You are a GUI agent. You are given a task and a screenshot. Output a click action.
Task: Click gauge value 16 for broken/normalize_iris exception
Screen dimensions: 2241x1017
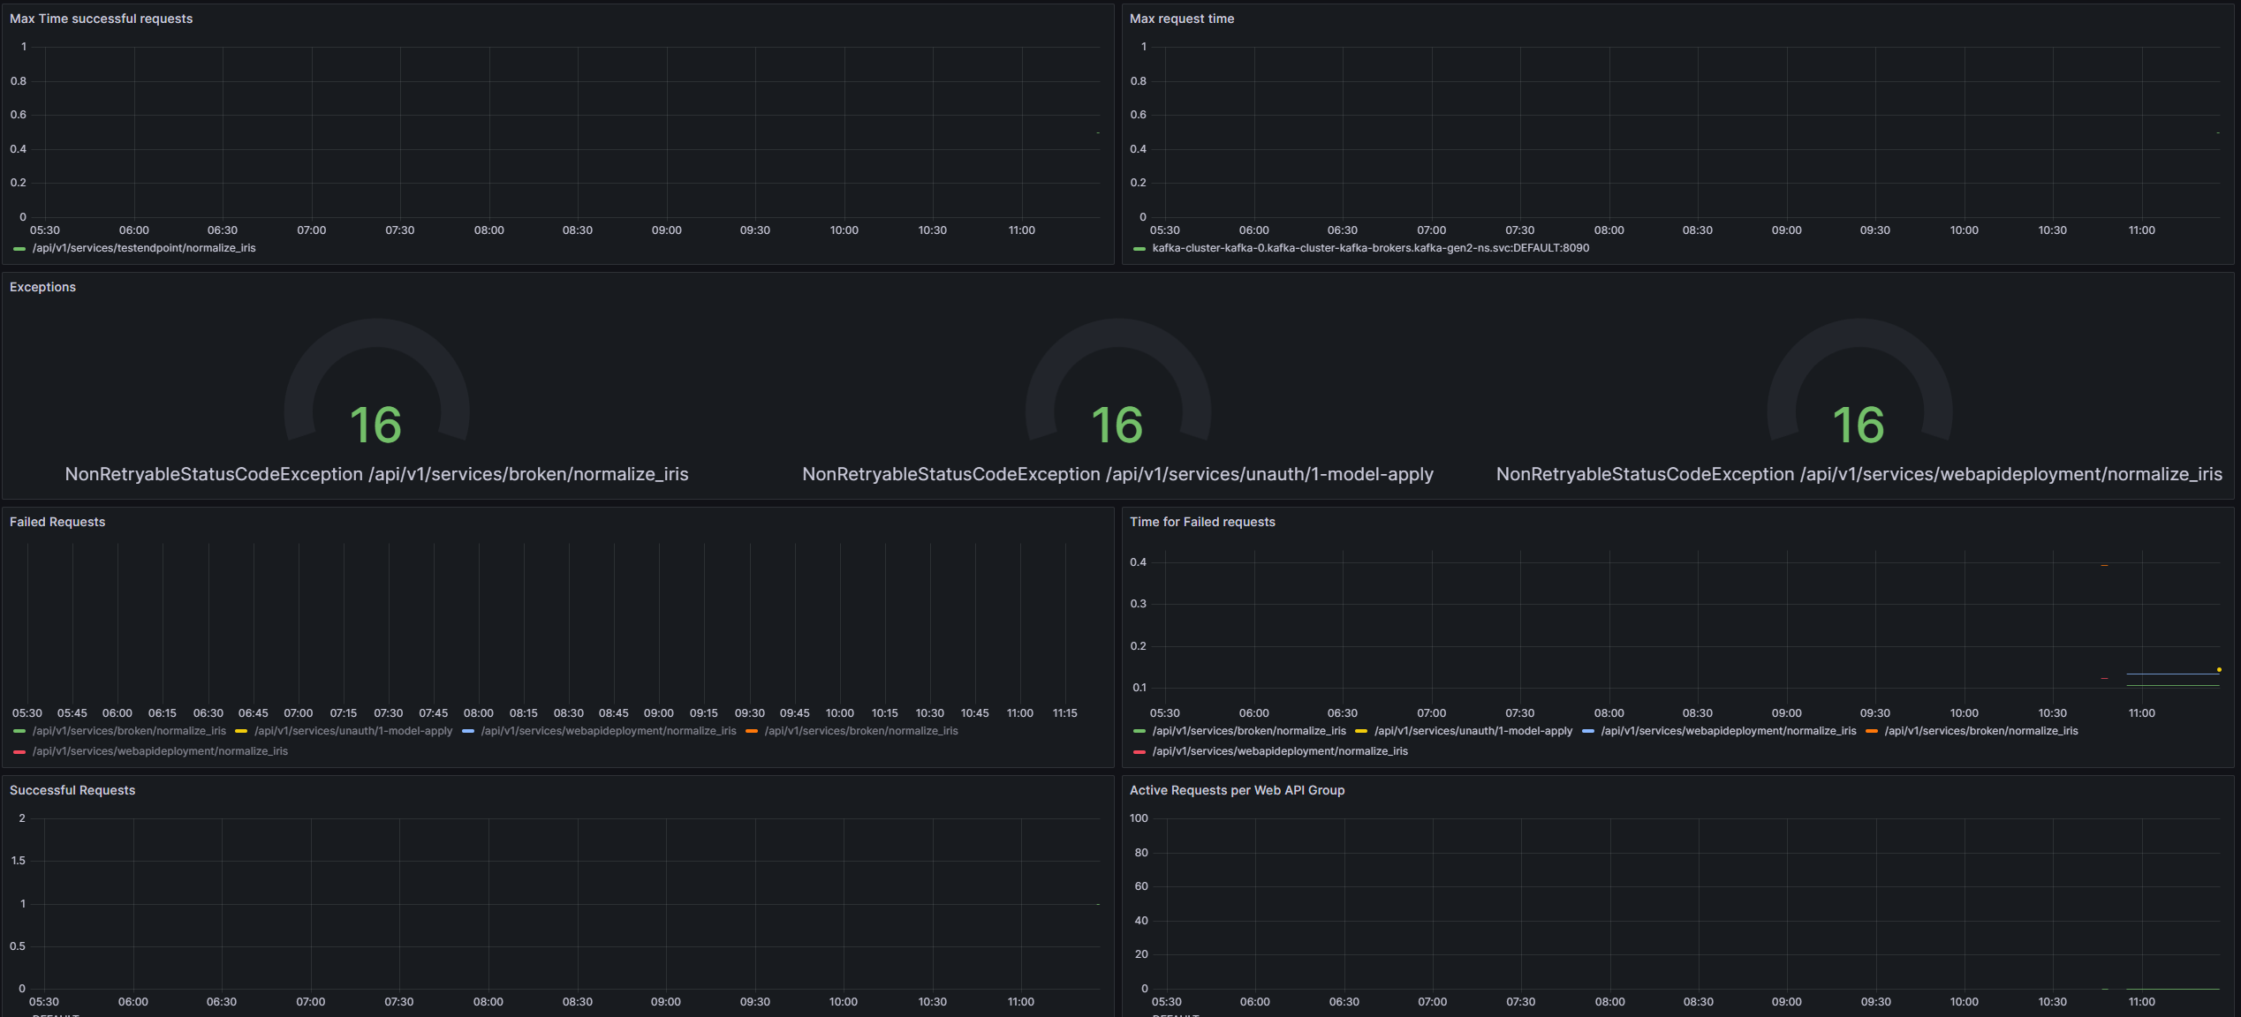pos(376,425)
